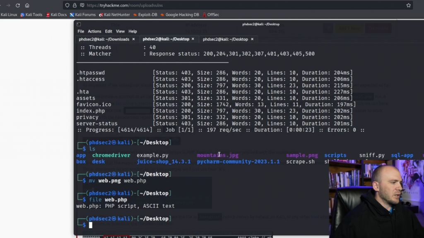Click pycharm-community-2023.1.1 folder name

pyautogui.click(x=238, y=162)
